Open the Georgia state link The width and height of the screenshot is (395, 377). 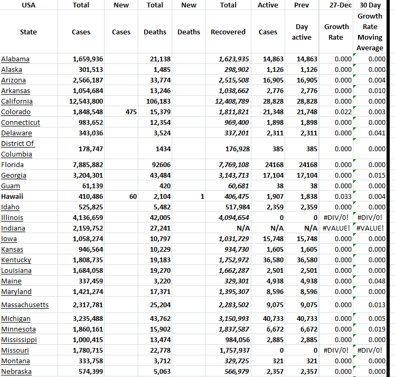click(14, 176)
